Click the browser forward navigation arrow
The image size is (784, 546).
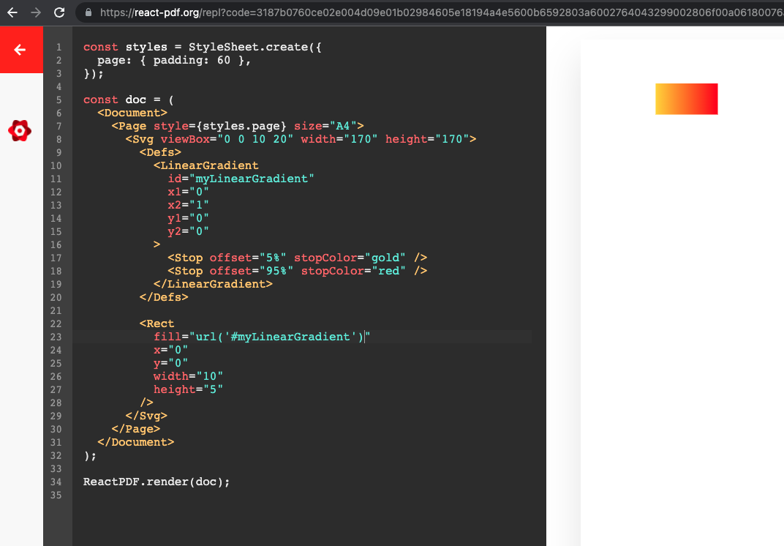pyautogui.click(x=34, y=12)
